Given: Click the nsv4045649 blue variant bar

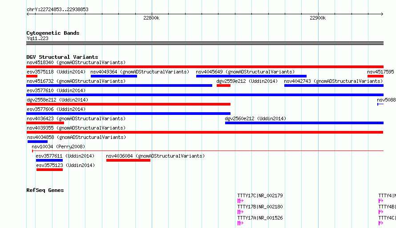Looking at the screenshot, I should coord(251,76).
